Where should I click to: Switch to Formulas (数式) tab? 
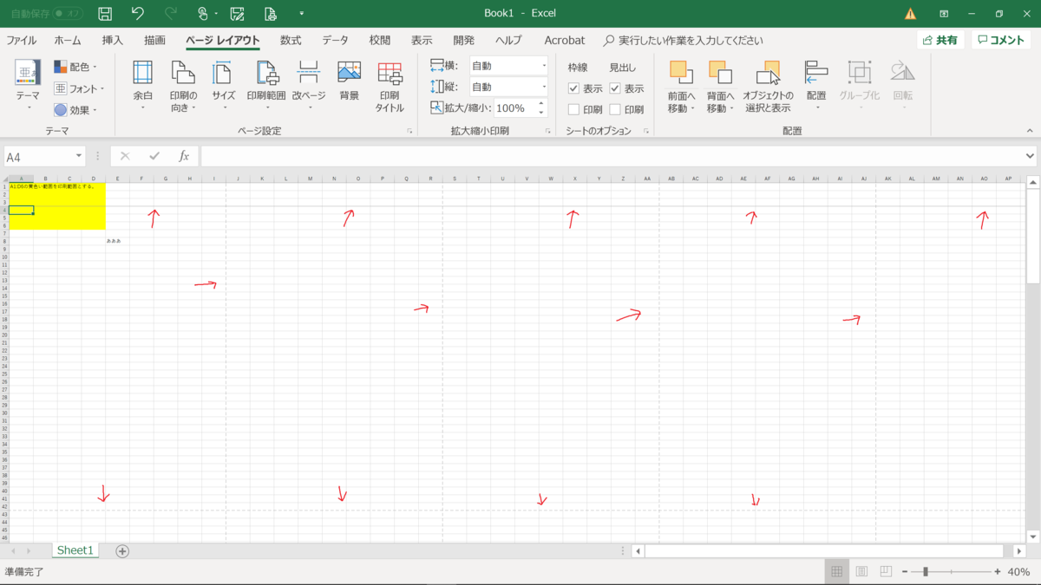point(291,40)
